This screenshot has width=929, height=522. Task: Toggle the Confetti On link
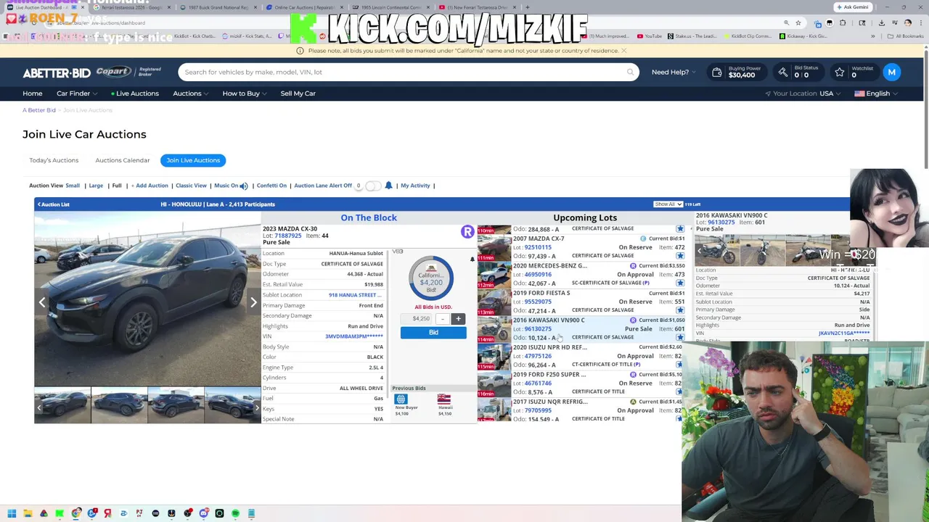tap(271, 186)
